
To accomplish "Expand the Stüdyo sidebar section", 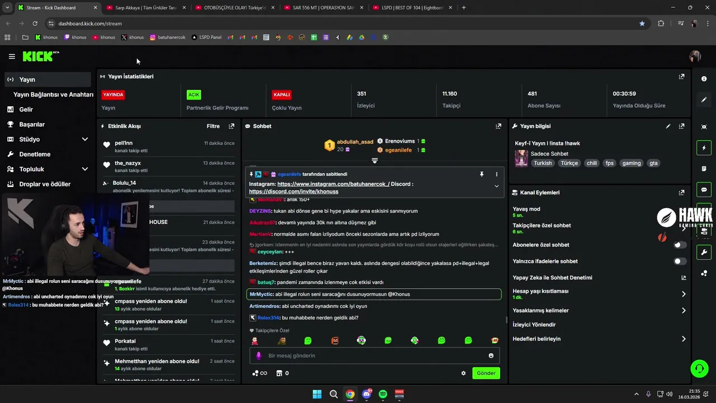I will [x=85, y=139].
